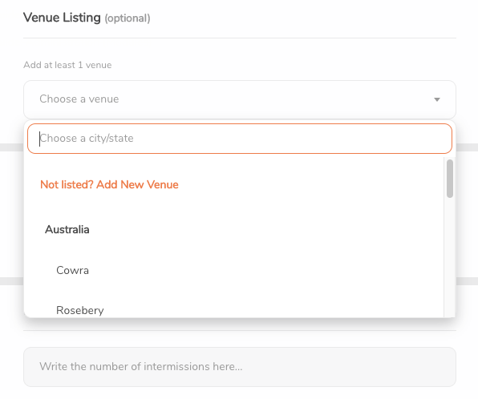This screenshot has height=399, width=478.
Task: Click the scrollbar track below the thumb
Action: [x=450, y=257]
